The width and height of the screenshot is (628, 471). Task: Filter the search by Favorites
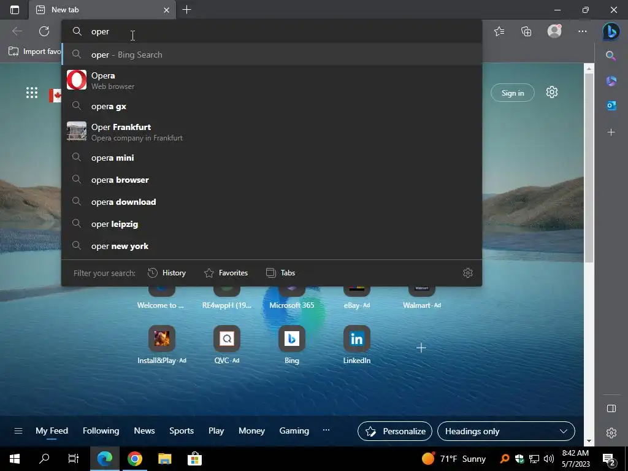pyautogui.click(x=226, y=273)
